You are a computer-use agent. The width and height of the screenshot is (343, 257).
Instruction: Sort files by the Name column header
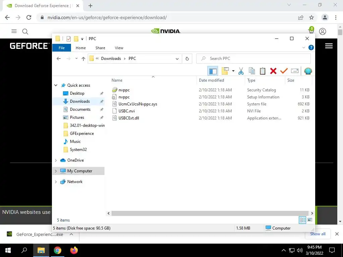(153, 80)
